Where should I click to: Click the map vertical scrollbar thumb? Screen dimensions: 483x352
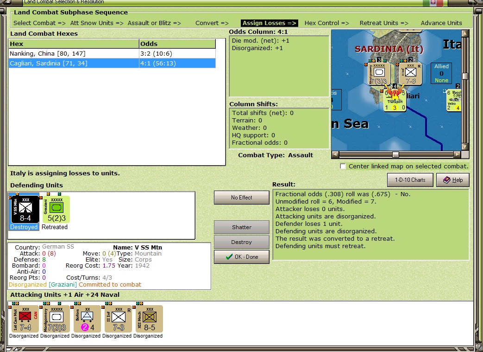pos(465,76)
